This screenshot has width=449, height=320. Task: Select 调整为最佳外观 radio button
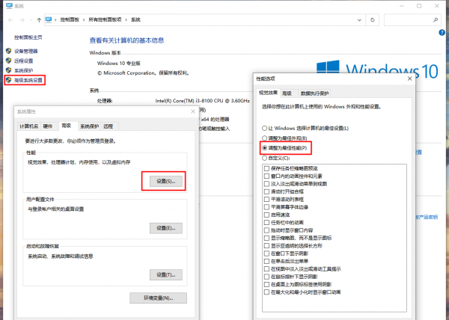click(263, 138)
